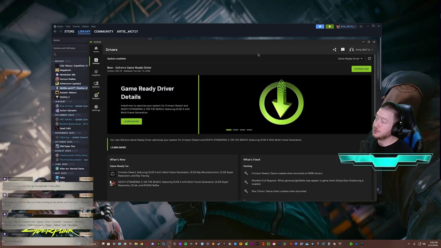The image size is (441, 248).
Task: Select the third banner carousel indicator
Action: click(242, 130)
